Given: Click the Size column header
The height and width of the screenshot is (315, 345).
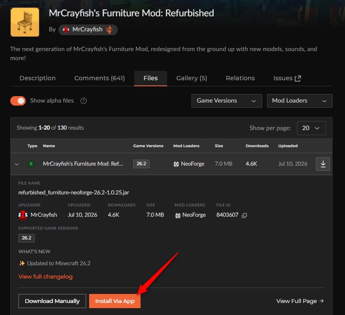Looking at the screenshot, I should coord(219,146).
